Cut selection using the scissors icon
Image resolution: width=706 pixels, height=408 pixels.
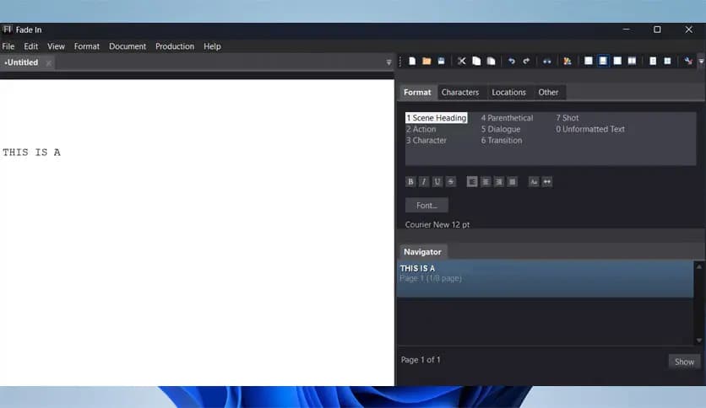tap(461, 61)
